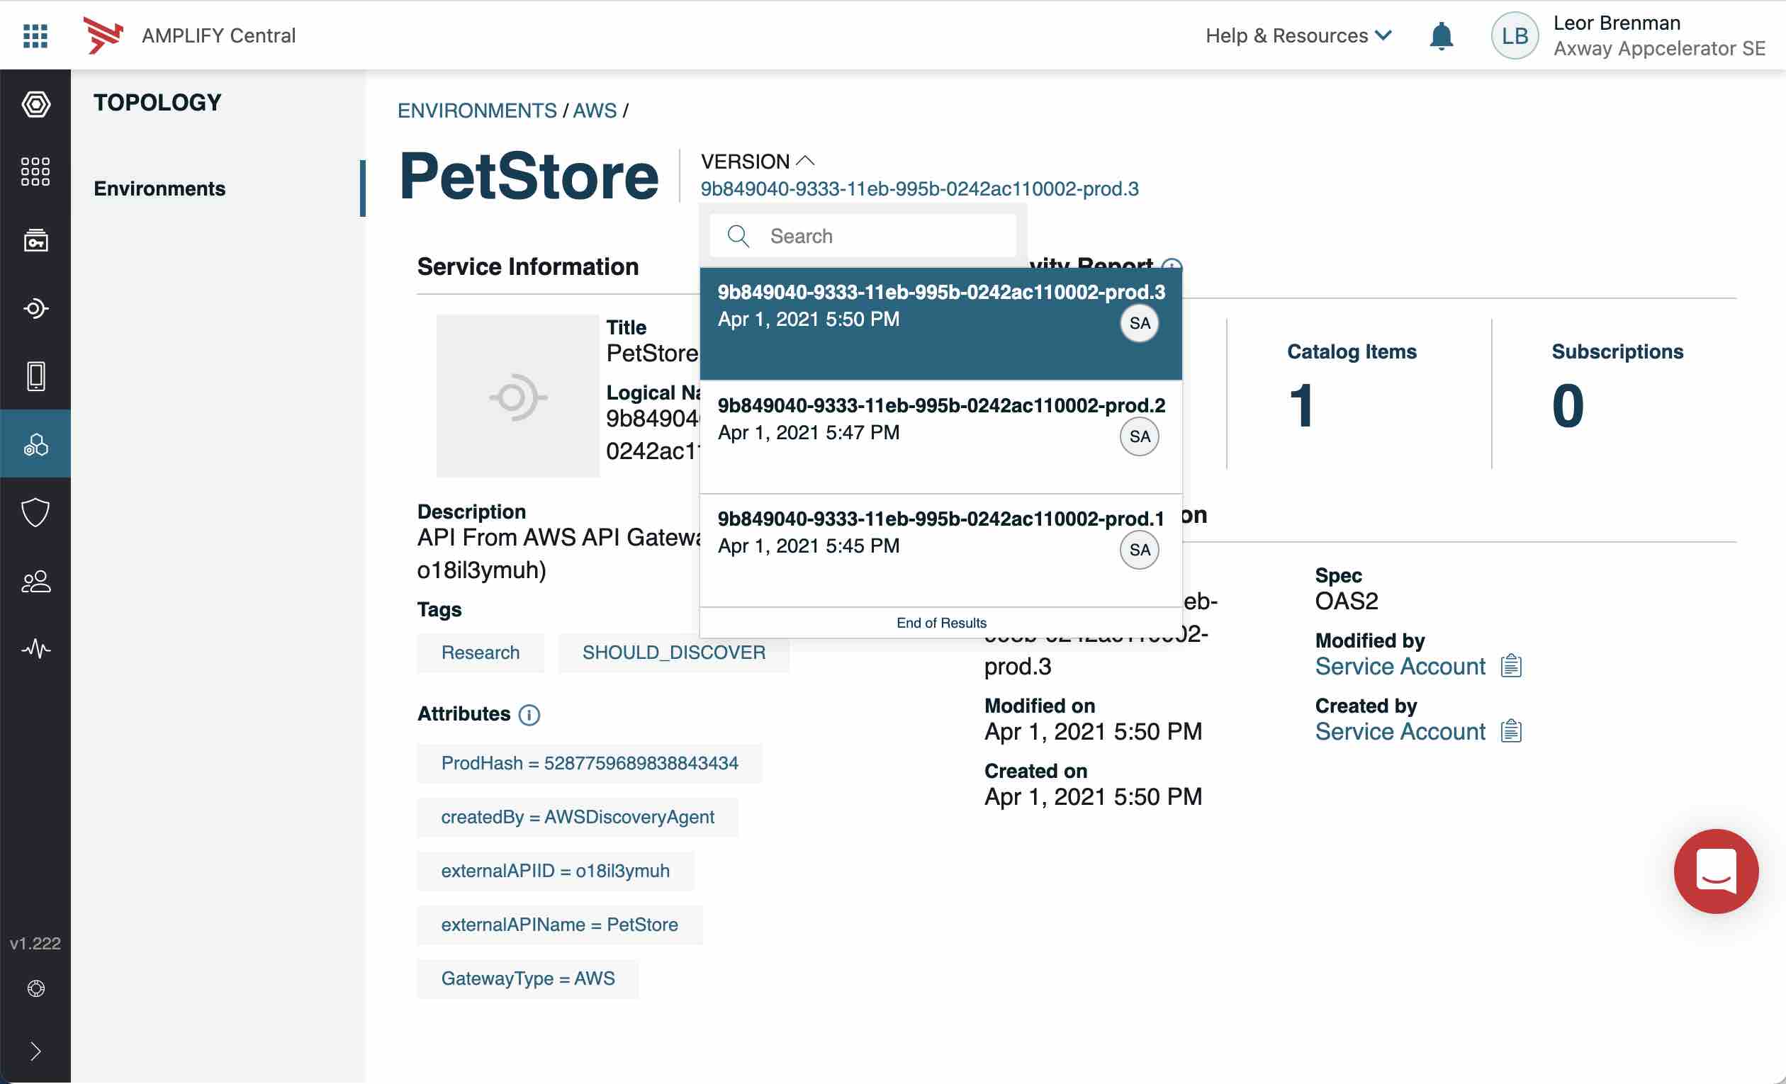The height and width of the screenshot is (1084, 1786).
Task: Copy the Modified by Service Account clipboard icon
Action: tap(1511, 665)
